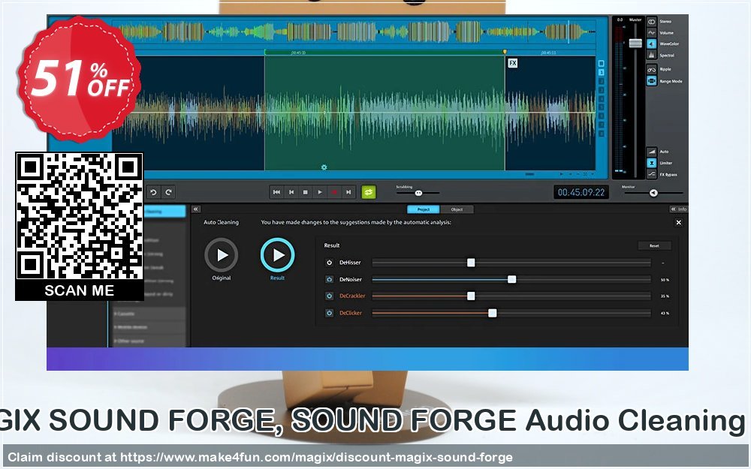The height and width of the screenshot is (469, 751).
Task: Adjust the Scrubbing slider
Action: (418, 193)
